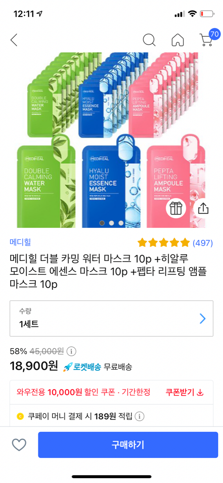Tap the gift box icon

click(176, 208)
